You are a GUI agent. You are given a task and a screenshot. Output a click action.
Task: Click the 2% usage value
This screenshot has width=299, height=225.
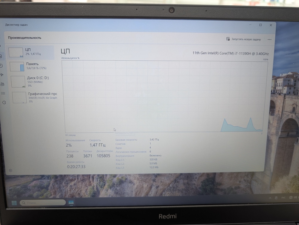point(69,145)
